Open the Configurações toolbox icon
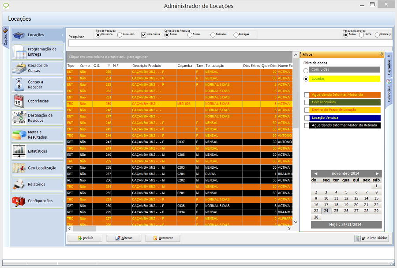Screen dimensions: 397x268 (20, 201)
